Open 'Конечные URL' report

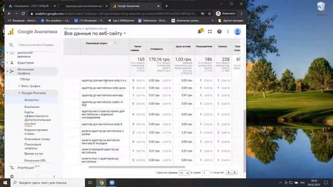(x=35, y=161)
